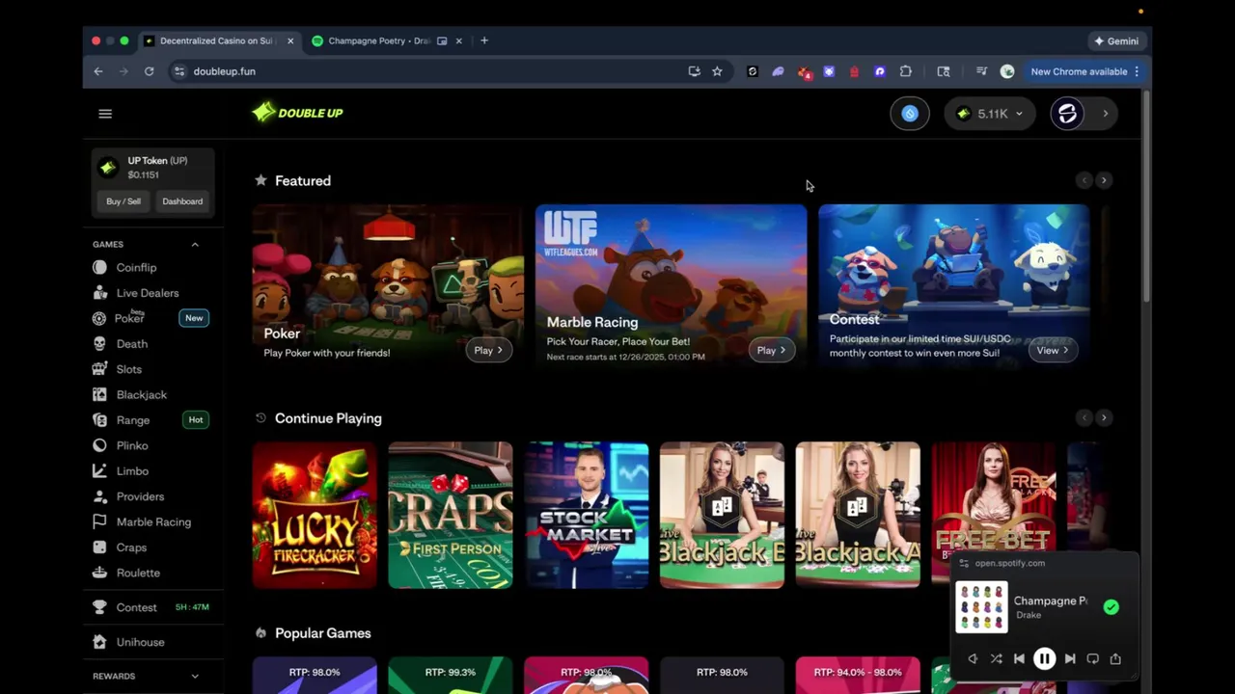
Task: Click the blue droplet icon in header
Action: coord(910,114)
